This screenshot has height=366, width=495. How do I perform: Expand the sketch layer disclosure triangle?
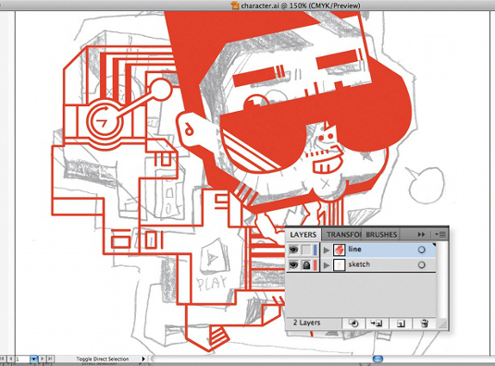(327, 265)
